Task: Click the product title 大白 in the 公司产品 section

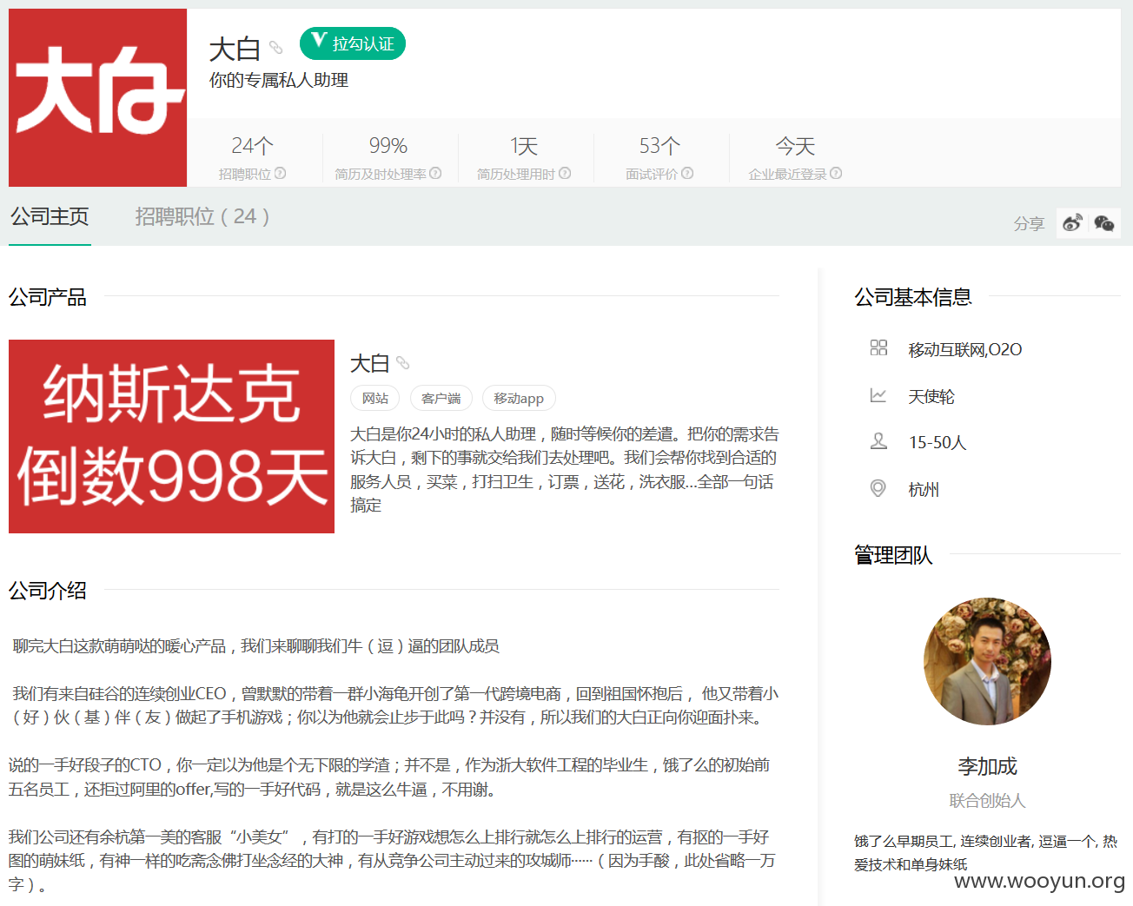Action: [369, 363]
